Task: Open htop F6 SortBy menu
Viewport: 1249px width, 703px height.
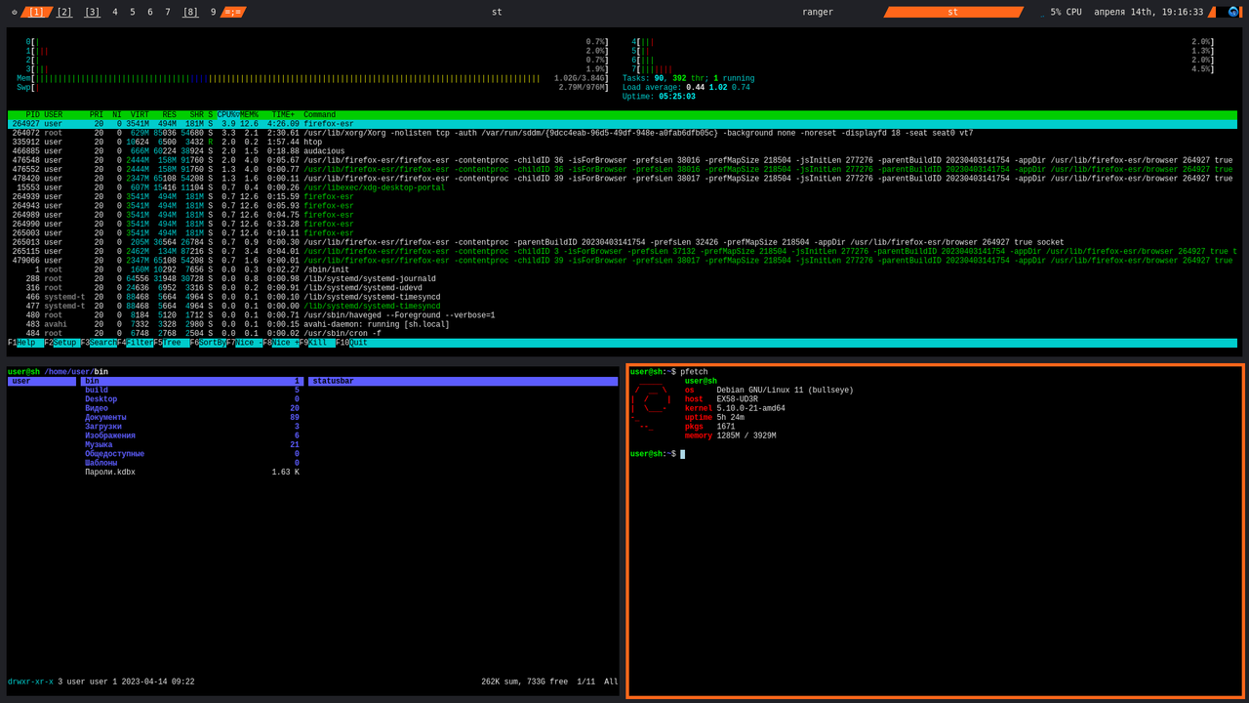Action: pos(209,343)
